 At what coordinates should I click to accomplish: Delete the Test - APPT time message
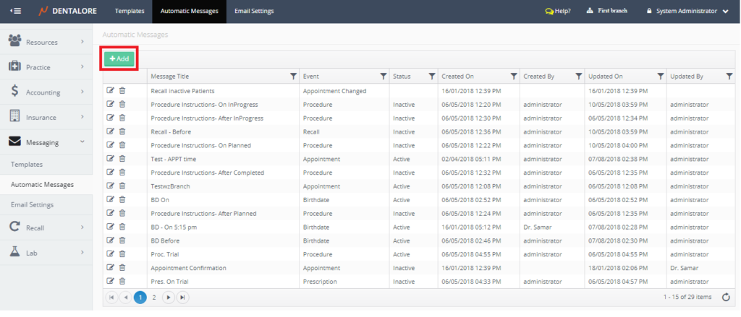click(x=122, y=159)
